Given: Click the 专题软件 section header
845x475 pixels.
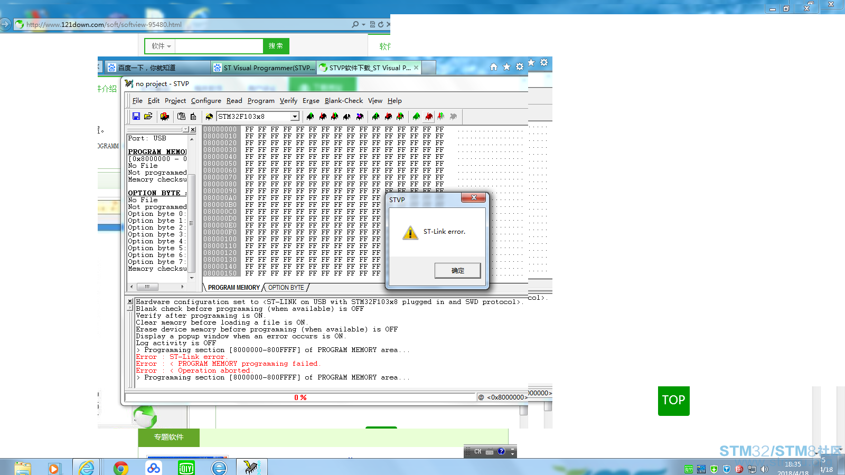Looking at the screenshot, I should (169, 437).
